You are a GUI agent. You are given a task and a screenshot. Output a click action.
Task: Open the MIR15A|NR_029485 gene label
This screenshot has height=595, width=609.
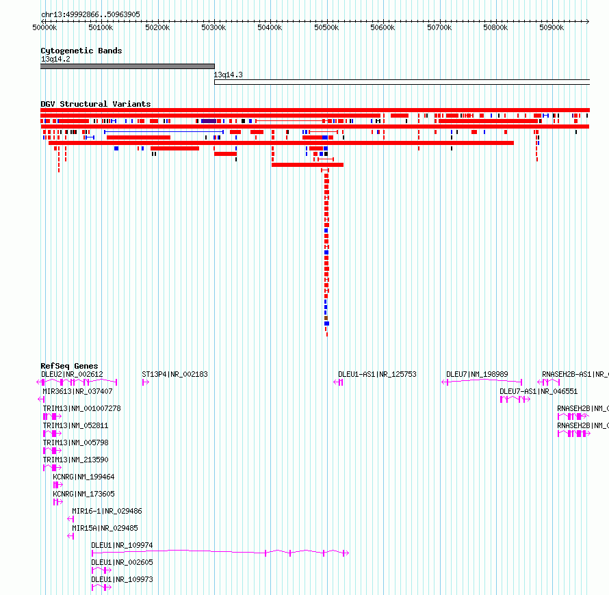tap(105, 528)
